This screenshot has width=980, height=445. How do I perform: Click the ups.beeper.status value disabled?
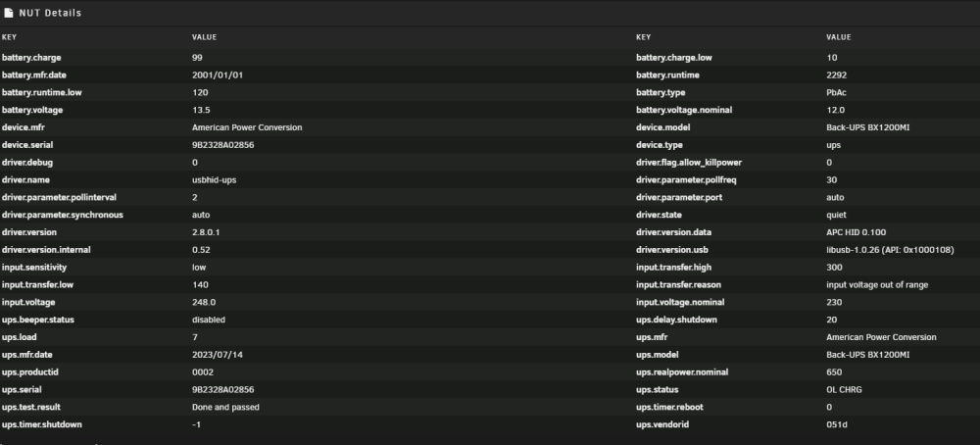tap(208, 320)
